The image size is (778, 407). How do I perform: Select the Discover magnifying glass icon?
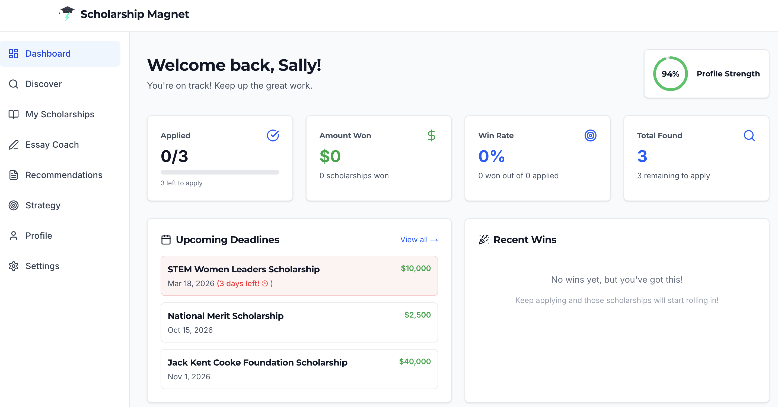[x=13, y=84]
